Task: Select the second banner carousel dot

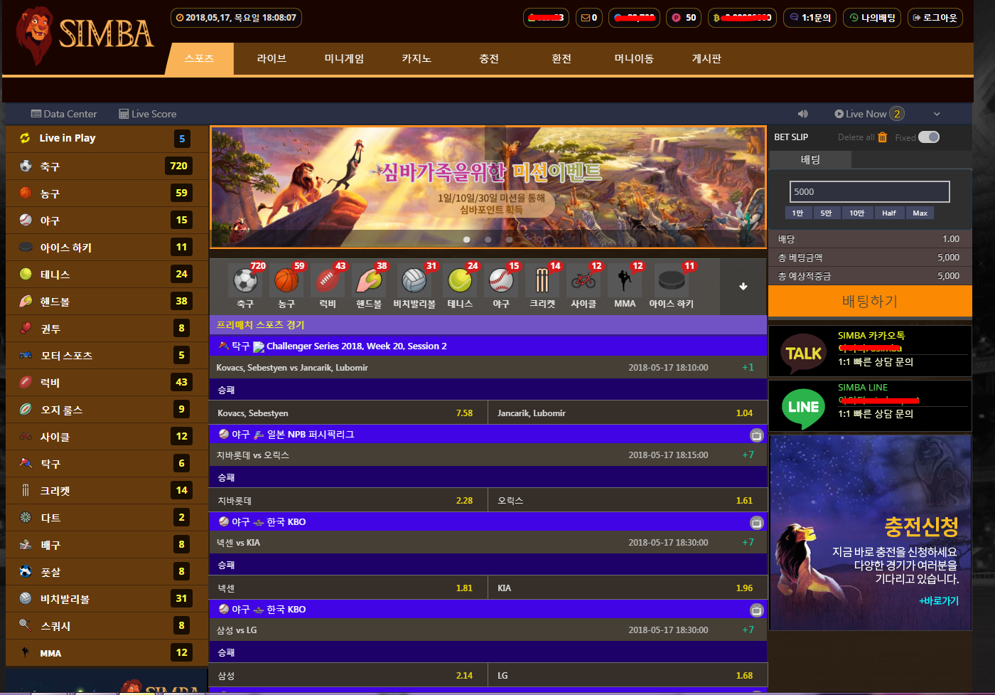Action: click(488, 240)
